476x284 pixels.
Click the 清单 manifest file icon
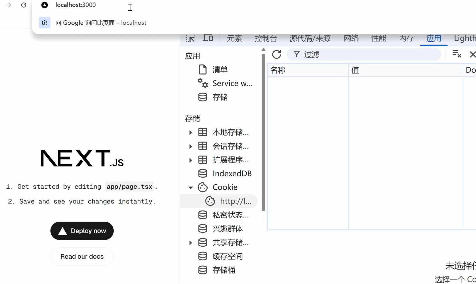coord(203,70)
